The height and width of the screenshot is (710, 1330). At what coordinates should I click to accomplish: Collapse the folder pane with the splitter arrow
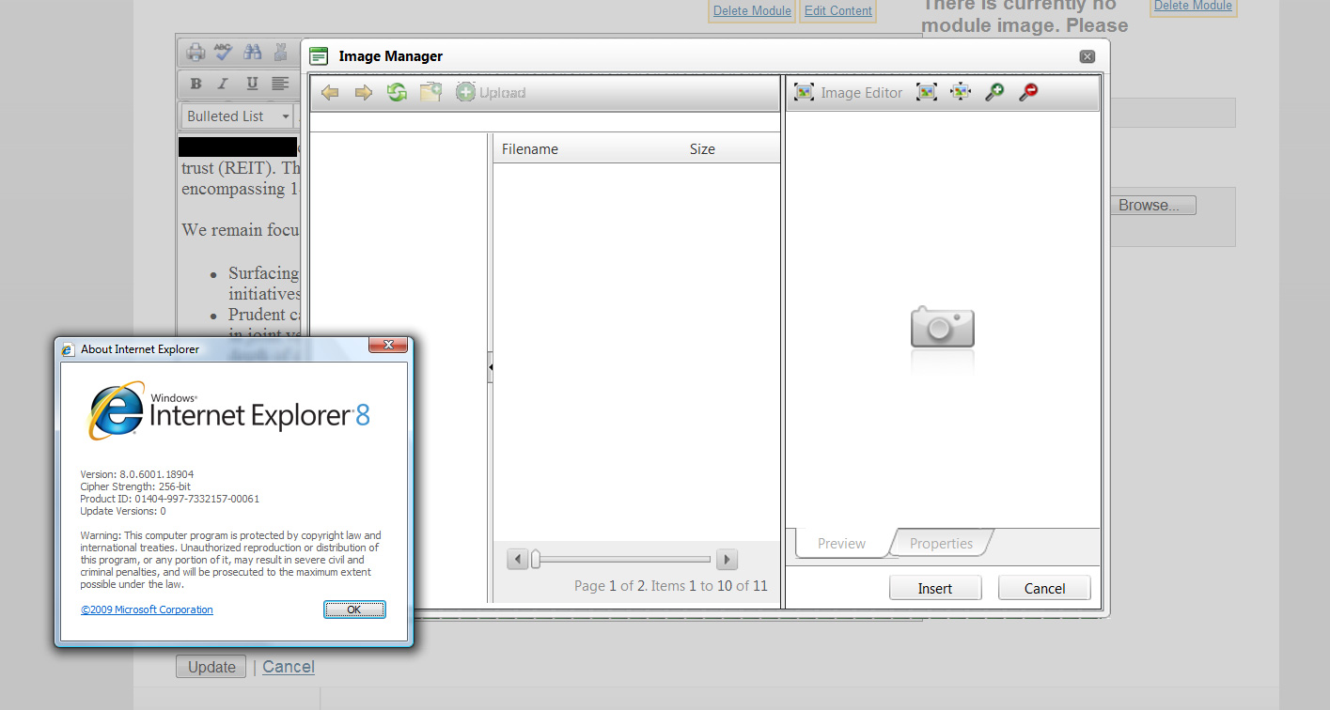tap(490, 367)
